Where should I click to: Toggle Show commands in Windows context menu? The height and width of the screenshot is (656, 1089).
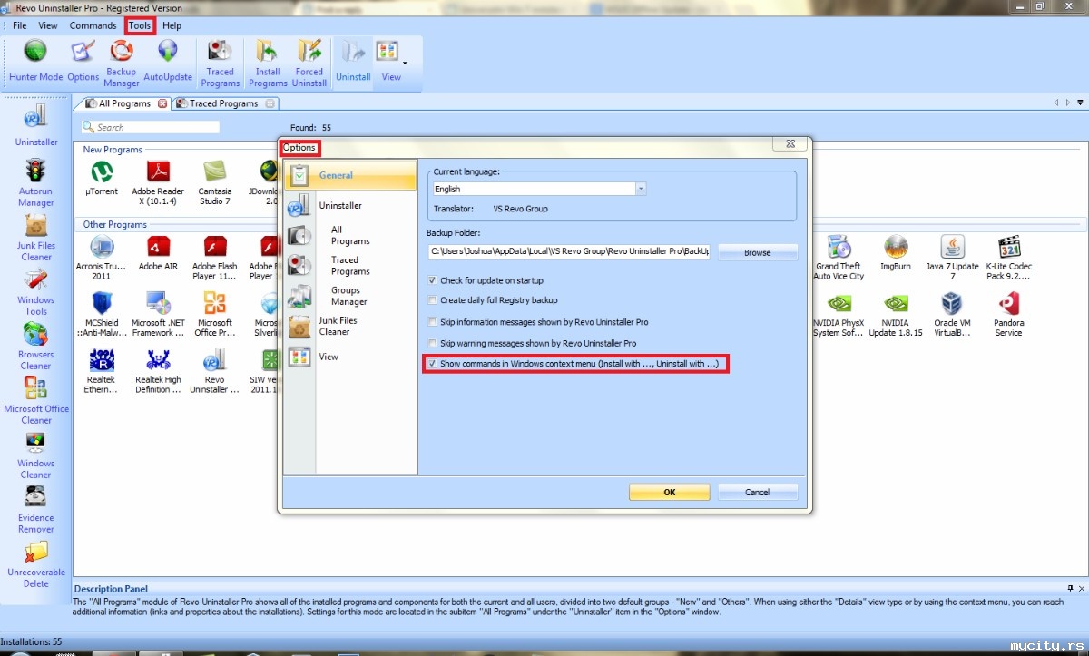pyautogui.click(x=432, y=364)
